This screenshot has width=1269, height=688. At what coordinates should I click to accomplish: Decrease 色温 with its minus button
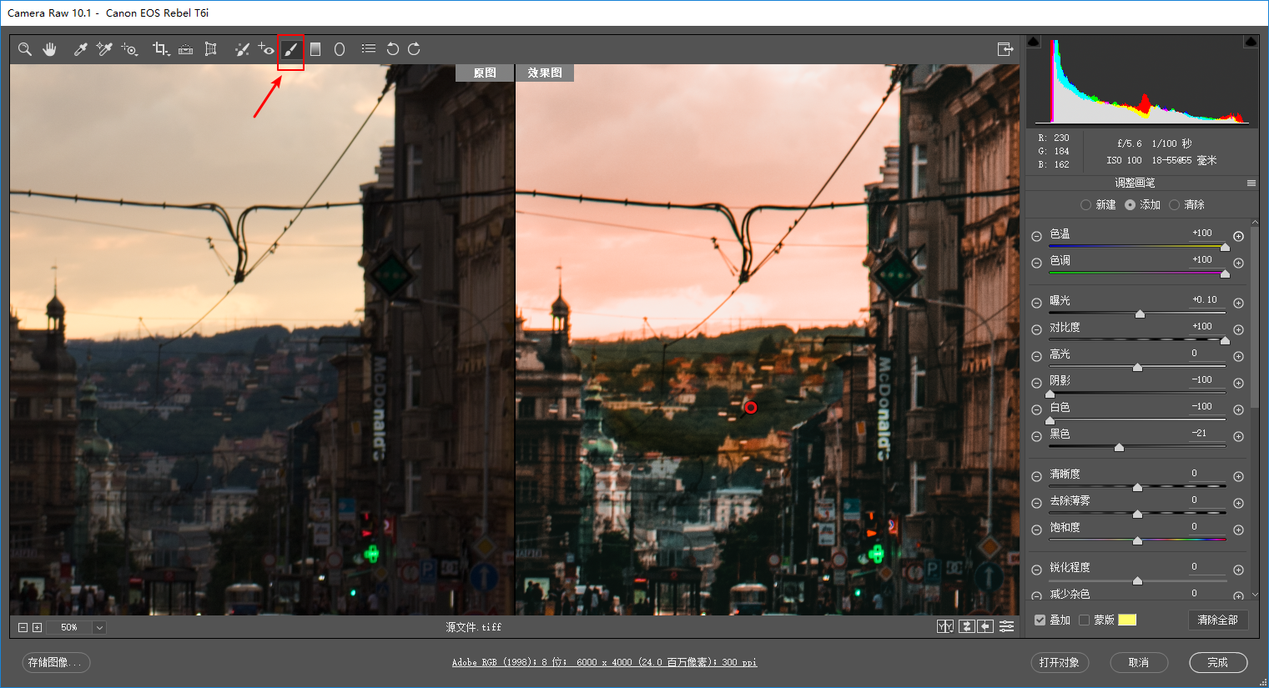(x=1036, y=236)
